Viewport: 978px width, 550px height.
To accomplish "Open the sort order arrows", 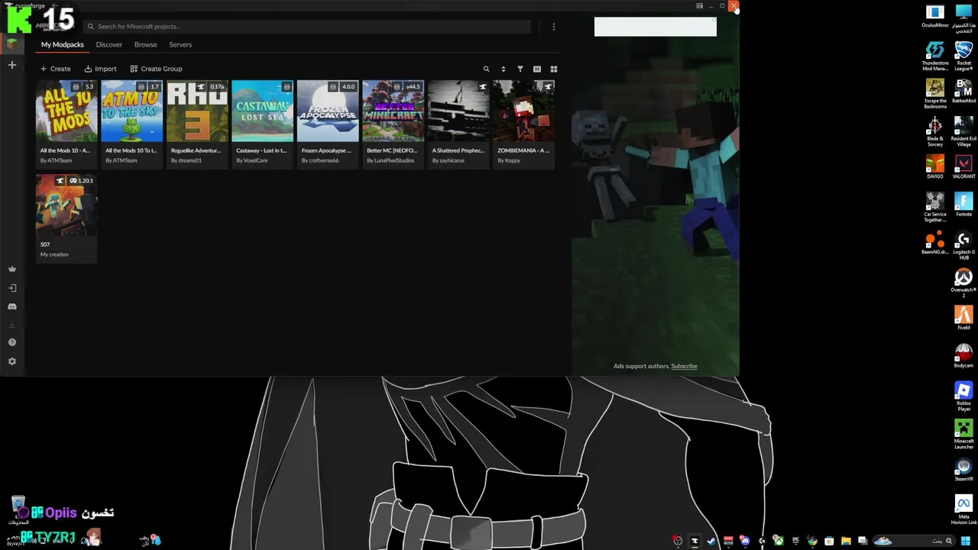I will click(503, 69).
